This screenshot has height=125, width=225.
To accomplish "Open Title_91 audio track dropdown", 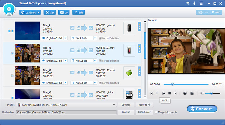I will click(66, 61).
